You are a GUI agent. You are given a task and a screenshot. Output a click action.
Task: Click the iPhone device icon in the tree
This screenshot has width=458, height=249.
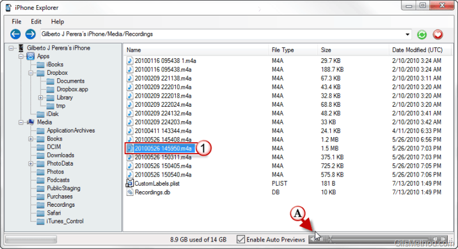[x=21, y=48]
